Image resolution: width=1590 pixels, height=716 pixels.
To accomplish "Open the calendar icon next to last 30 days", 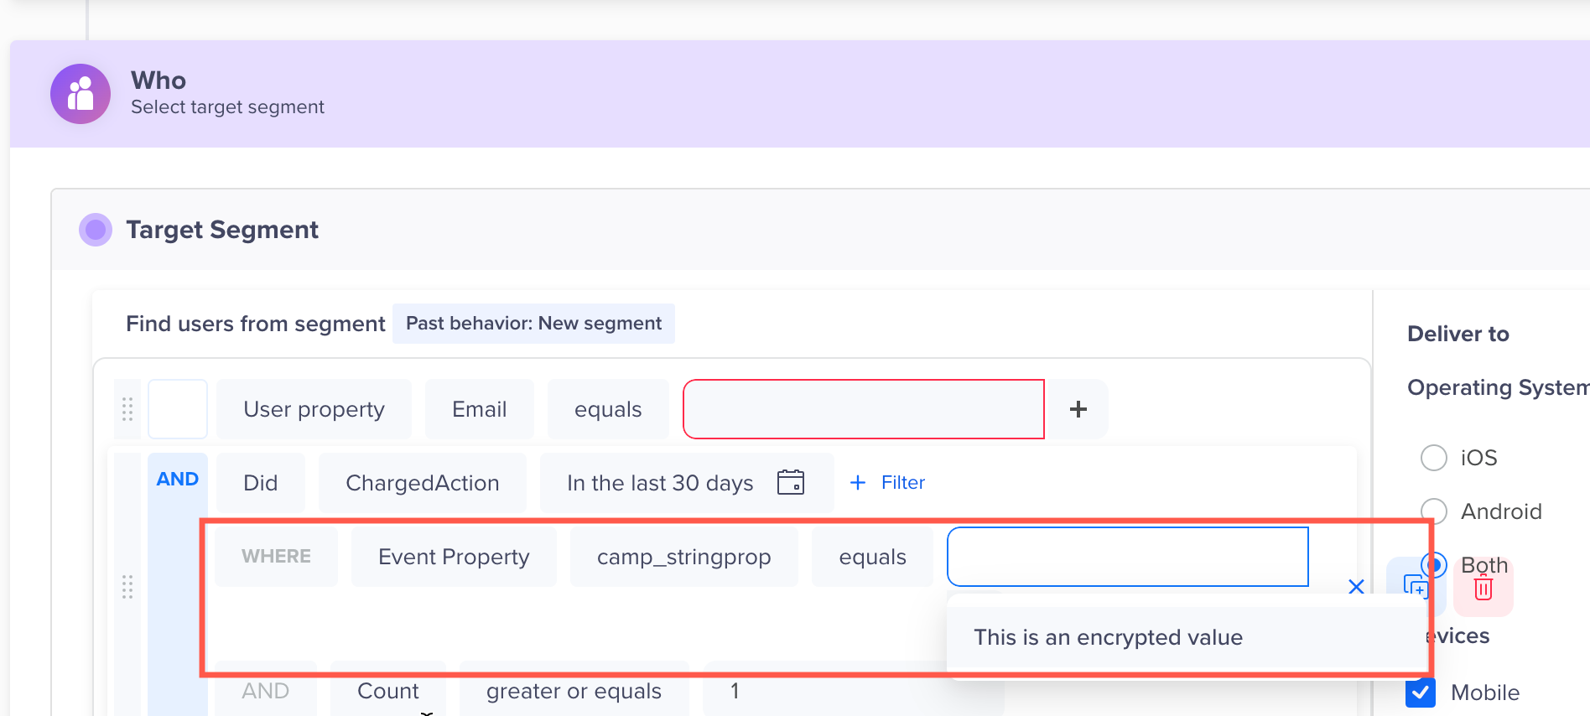I will click(x=792, y=482).
